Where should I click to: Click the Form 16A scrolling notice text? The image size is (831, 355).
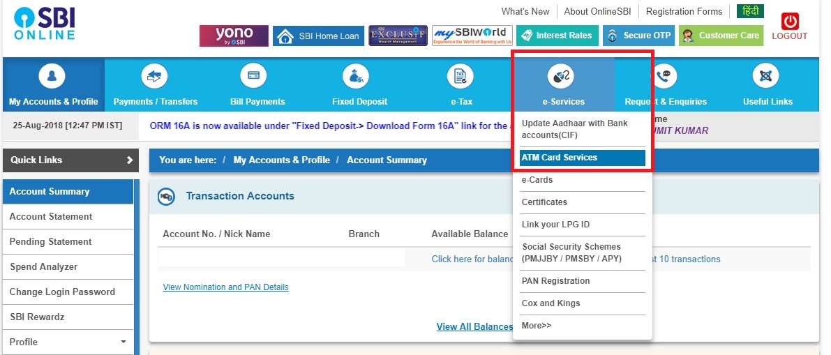pos(329,126)
